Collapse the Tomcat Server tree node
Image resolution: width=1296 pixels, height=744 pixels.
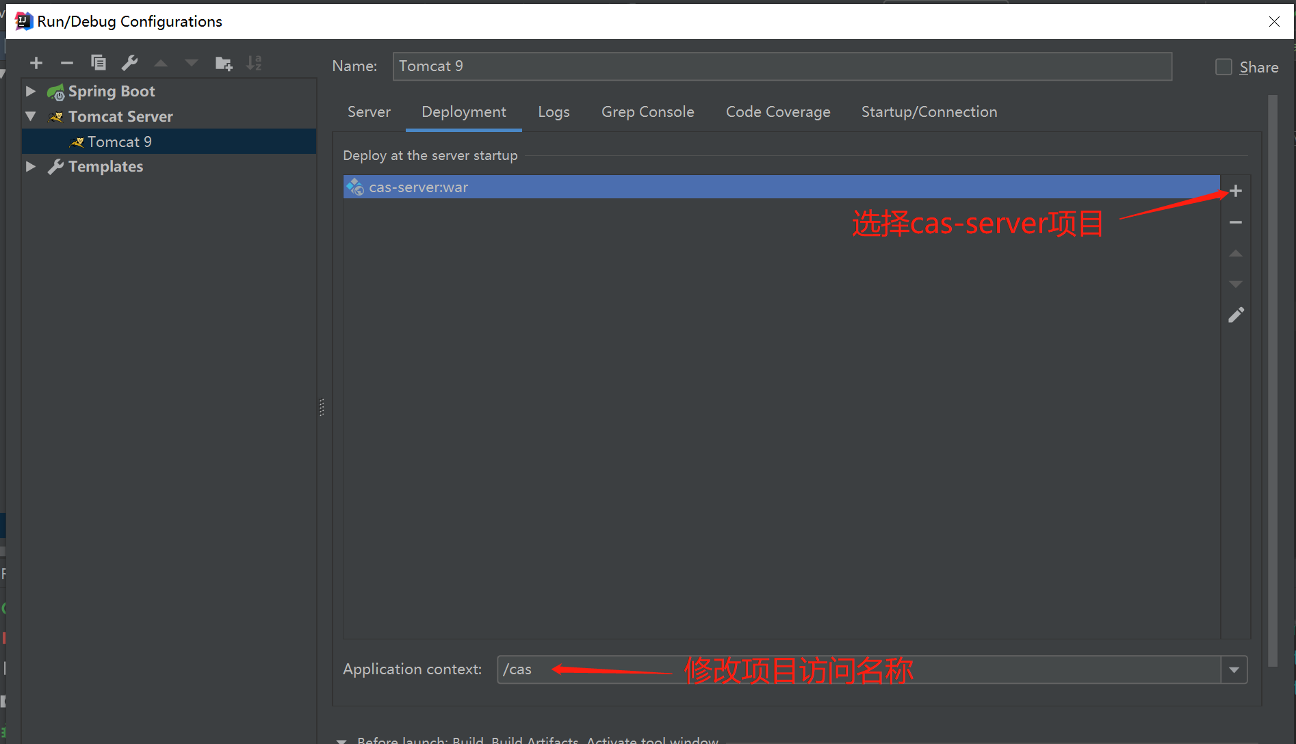click(x=31, y=116)
